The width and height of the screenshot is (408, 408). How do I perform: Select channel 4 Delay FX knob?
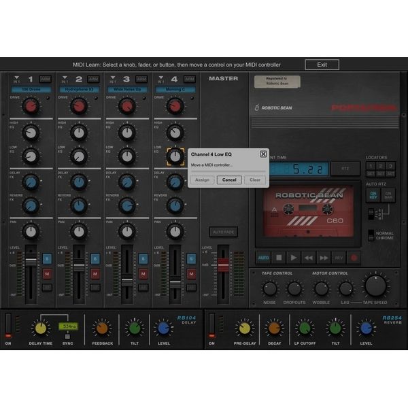coord(175,182)
